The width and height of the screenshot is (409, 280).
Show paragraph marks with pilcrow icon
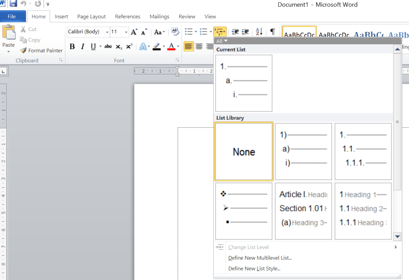(272, 32)
